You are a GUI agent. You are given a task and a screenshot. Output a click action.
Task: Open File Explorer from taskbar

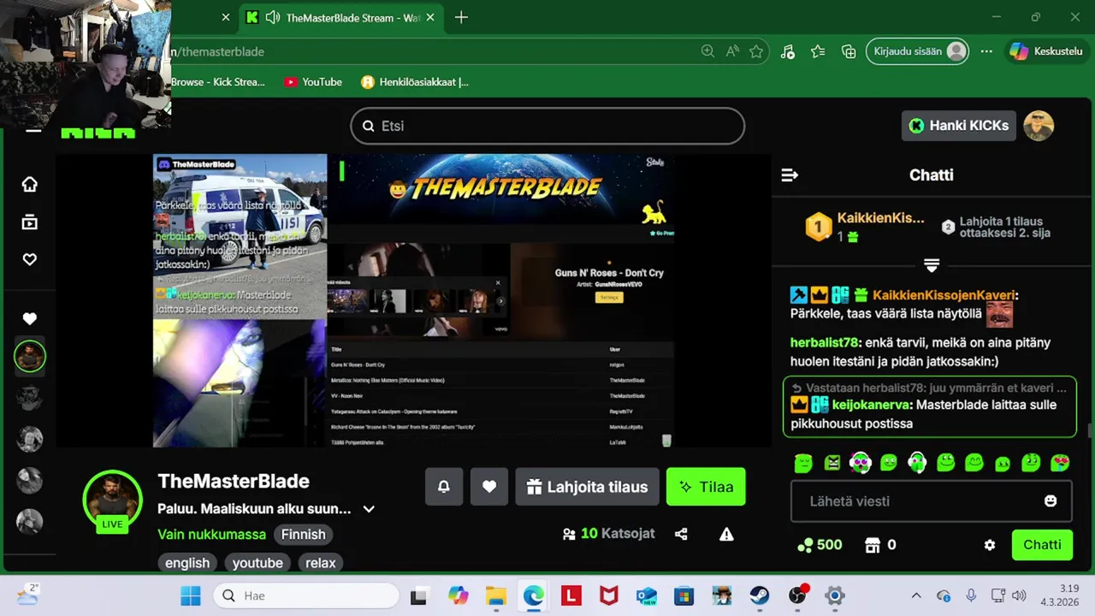click(x=496, y=595)
